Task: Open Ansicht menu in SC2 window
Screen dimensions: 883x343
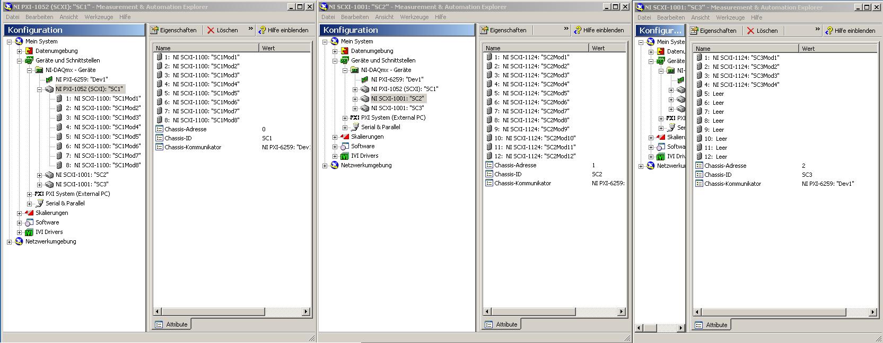Action: point(384,17)
